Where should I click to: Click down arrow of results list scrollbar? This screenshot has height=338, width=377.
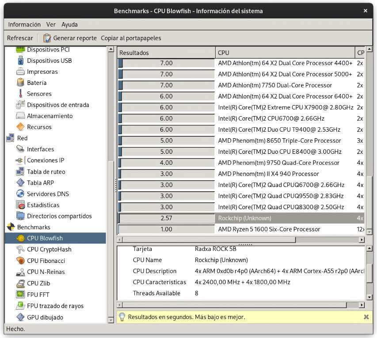pos(369,232)
